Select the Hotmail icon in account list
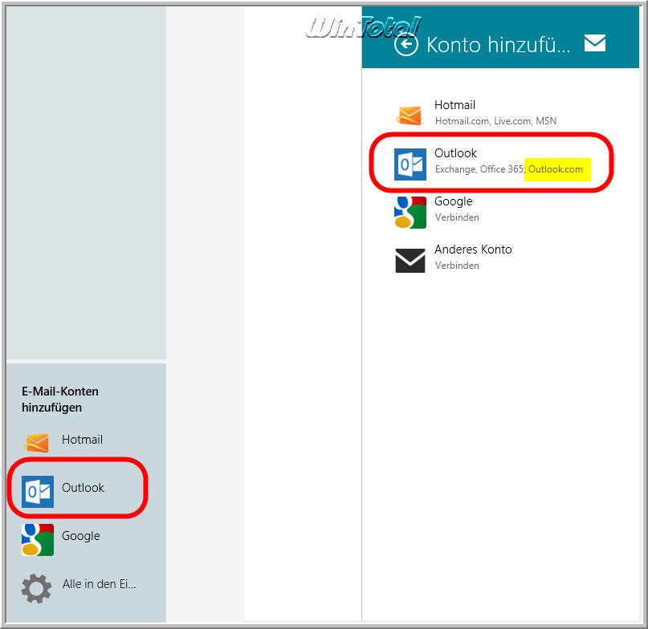This screenshot has width=648, height=629. click(410, 116)
